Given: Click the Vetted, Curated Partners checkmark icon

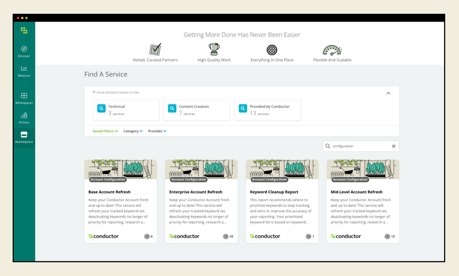Looking at the screenshot, I should click(x=155, y=49).
